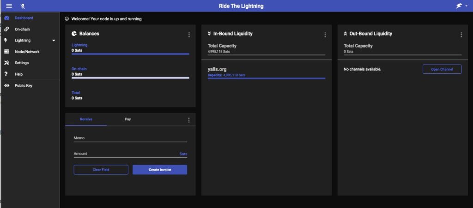Click the On-chain balance progress bar
This screenshot has height=208, width=473.
point(130,78)
